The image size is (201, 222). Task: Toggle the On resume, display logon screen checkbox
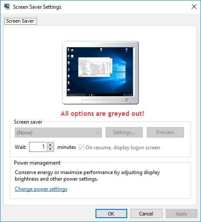pyautogui.click(x=81, y=148)
